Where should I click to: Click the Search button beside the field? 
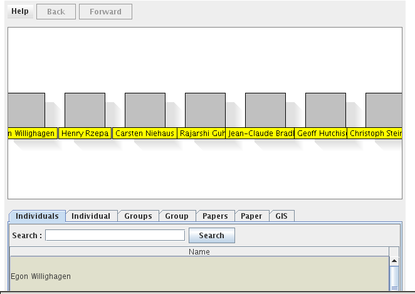click(211, 236)
